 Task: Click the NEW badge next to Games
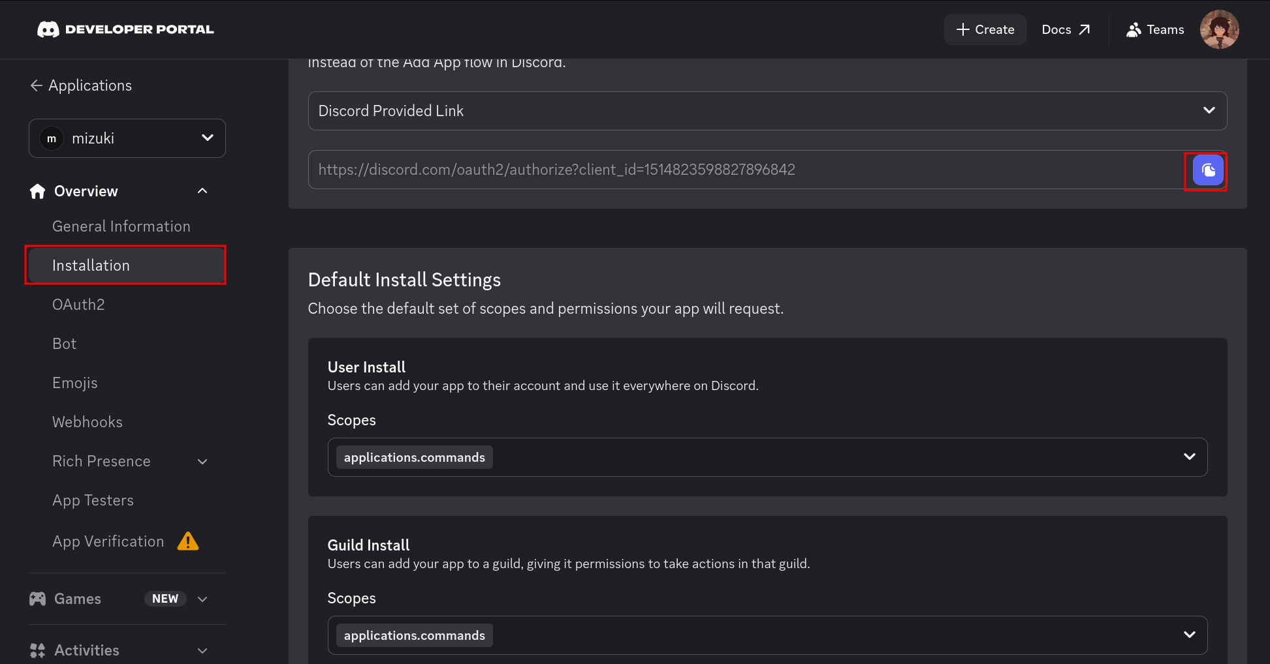coord(165,599)
